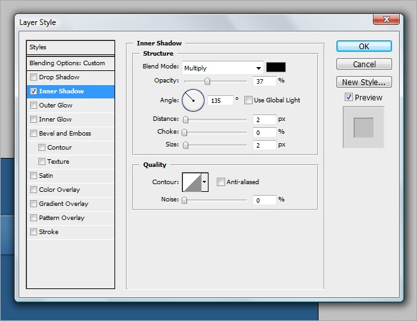Check the Contour sub-option box
Image resolution: width=417 pixels, height=321 pixels.
[42, 147]
